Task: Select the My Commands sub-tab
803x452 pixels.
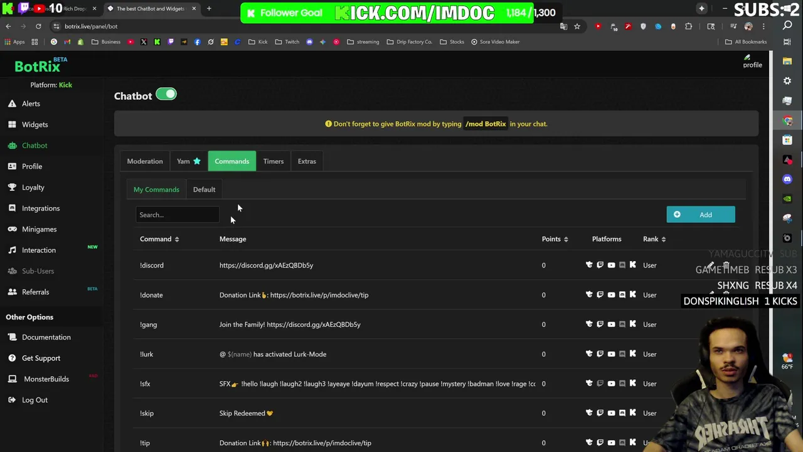Action: [156, 190]
